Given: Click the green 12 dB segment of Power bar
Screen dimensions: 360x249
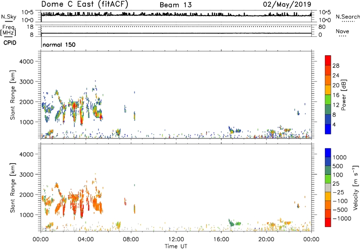Looking at the screenshot, I should pos(328,100).
